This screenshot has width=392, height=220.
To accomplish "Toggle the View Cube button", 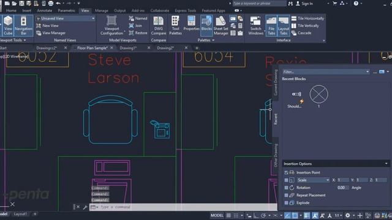I will tap(8, 25).
